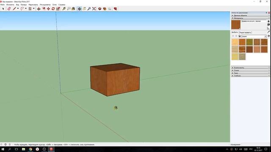Viewport: 271px width, 152px height.
Task: Open the Файл menu
Action: point(3,5)
